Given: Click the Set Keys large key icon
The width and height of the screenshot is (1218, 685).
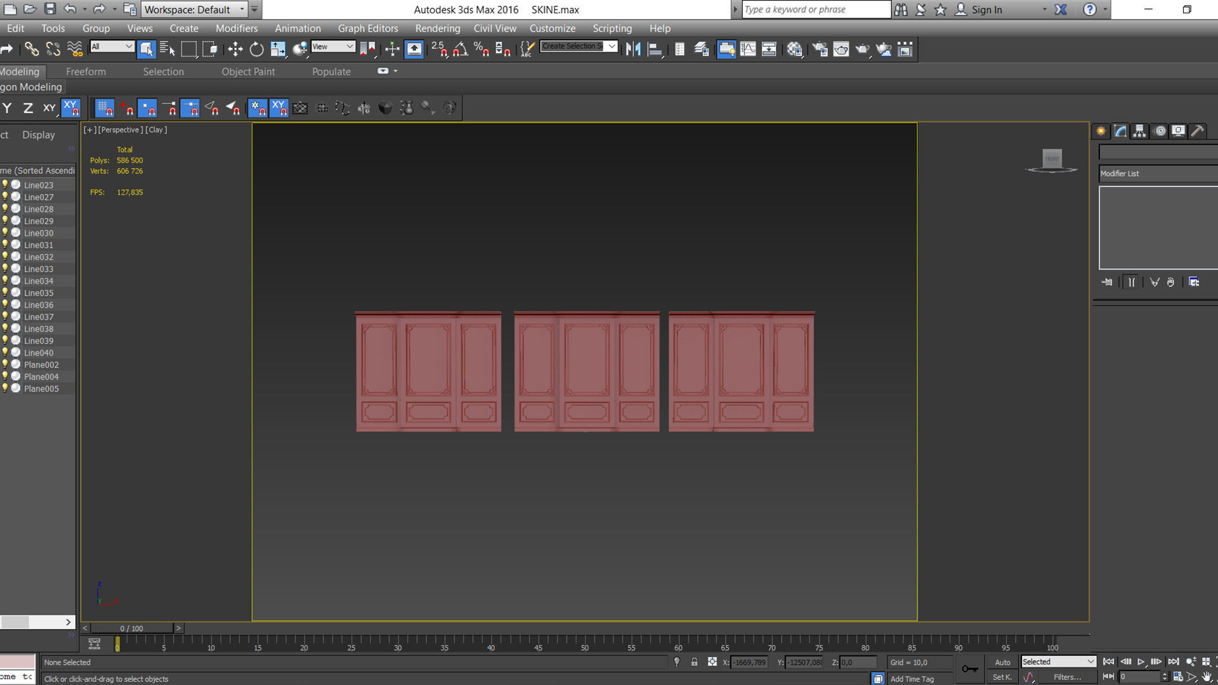Looking at the screenshot, I should coord(969,669).
